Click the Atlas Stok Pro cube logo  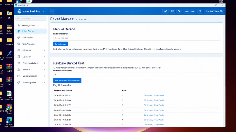(19, 11)
